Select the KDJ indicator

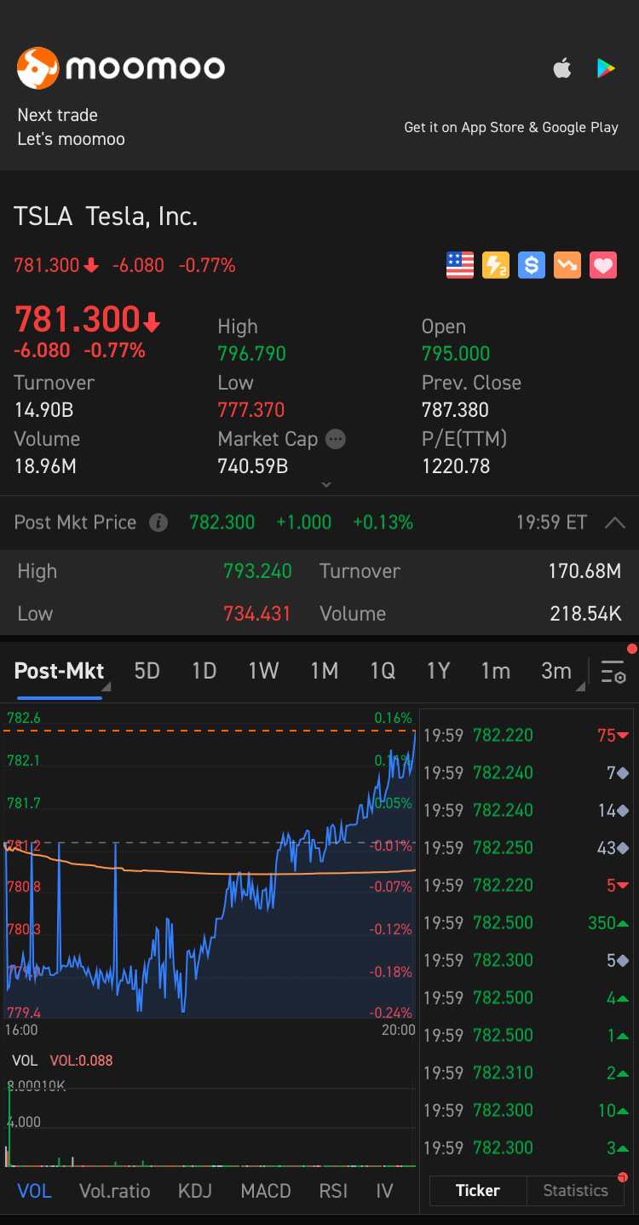[x=195, y=1191]
